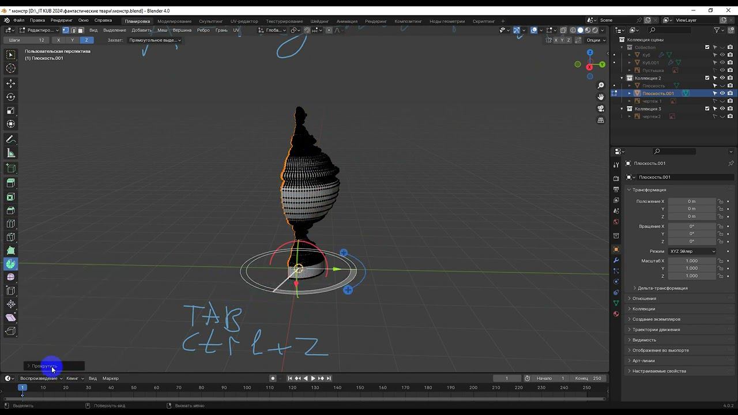Toggle the X axis button for Spin
The image size is (738, 415).
58,40
